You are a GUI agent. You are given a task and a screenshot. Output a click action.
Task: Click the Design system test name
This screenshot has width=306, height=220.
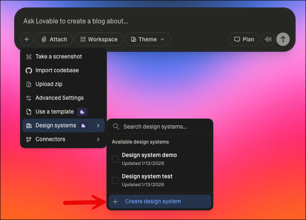pos(147,176)
